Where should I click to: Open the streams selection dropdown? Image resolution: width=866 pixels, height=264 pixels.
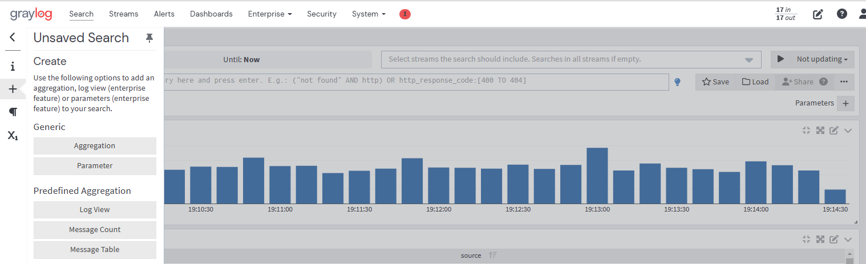571,59
